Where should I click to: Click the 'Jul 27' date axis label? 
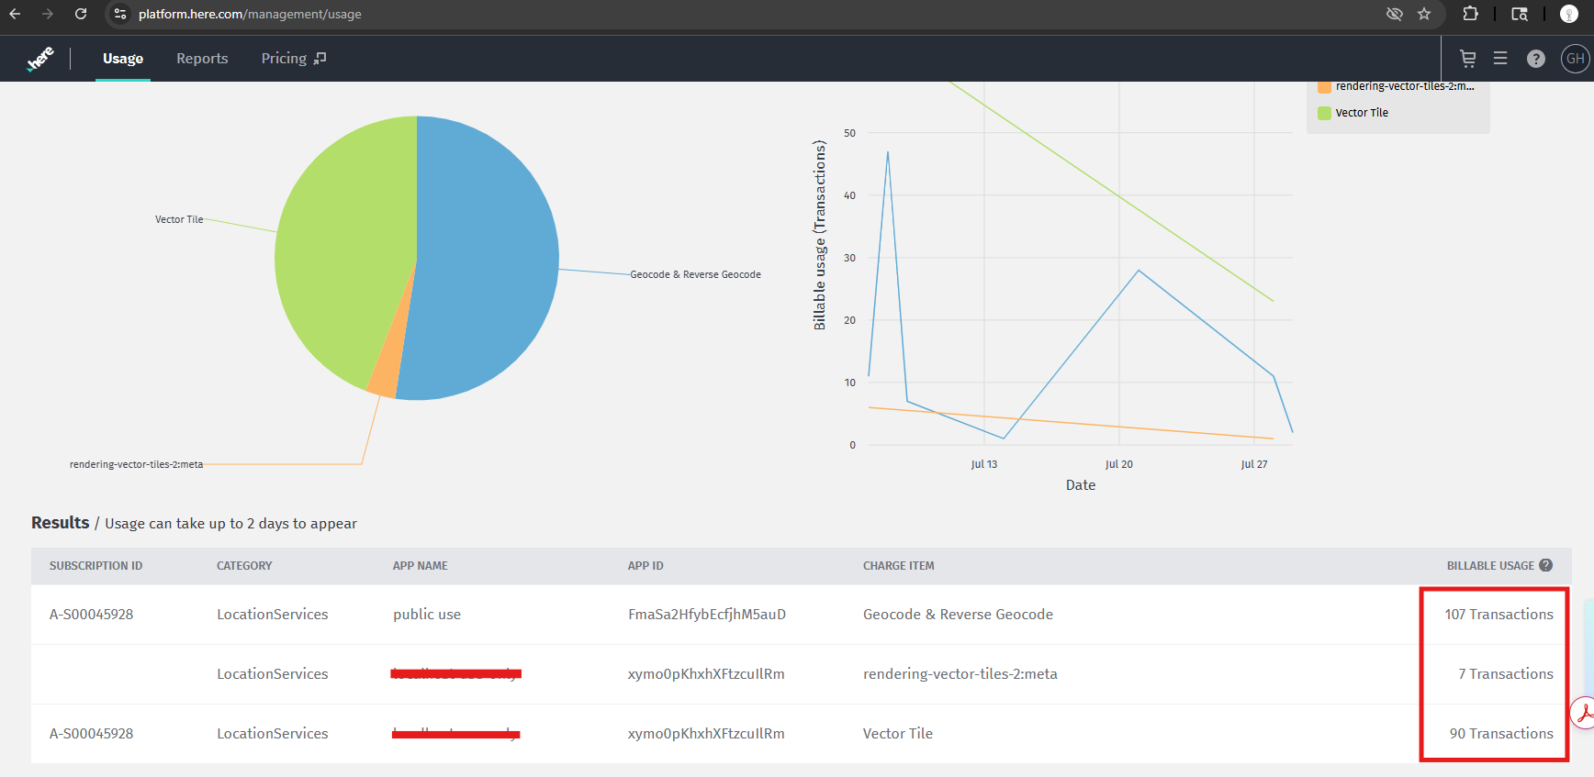click(1254, 464)
